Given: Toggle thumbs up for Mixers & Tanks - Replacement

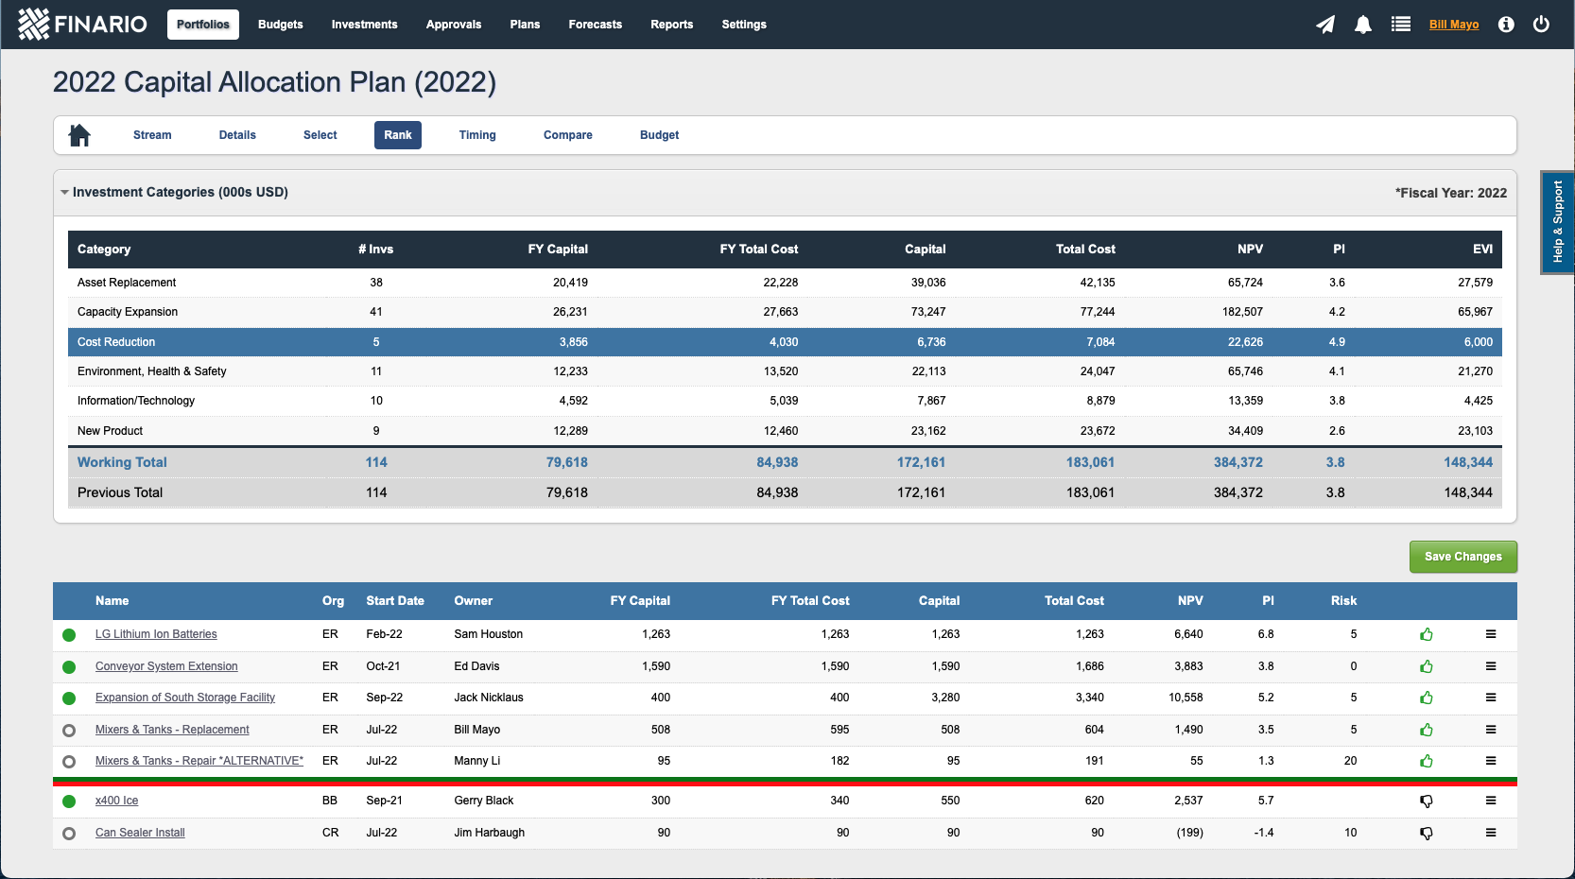Looking at the screenshot, I should pos(1426,730).
